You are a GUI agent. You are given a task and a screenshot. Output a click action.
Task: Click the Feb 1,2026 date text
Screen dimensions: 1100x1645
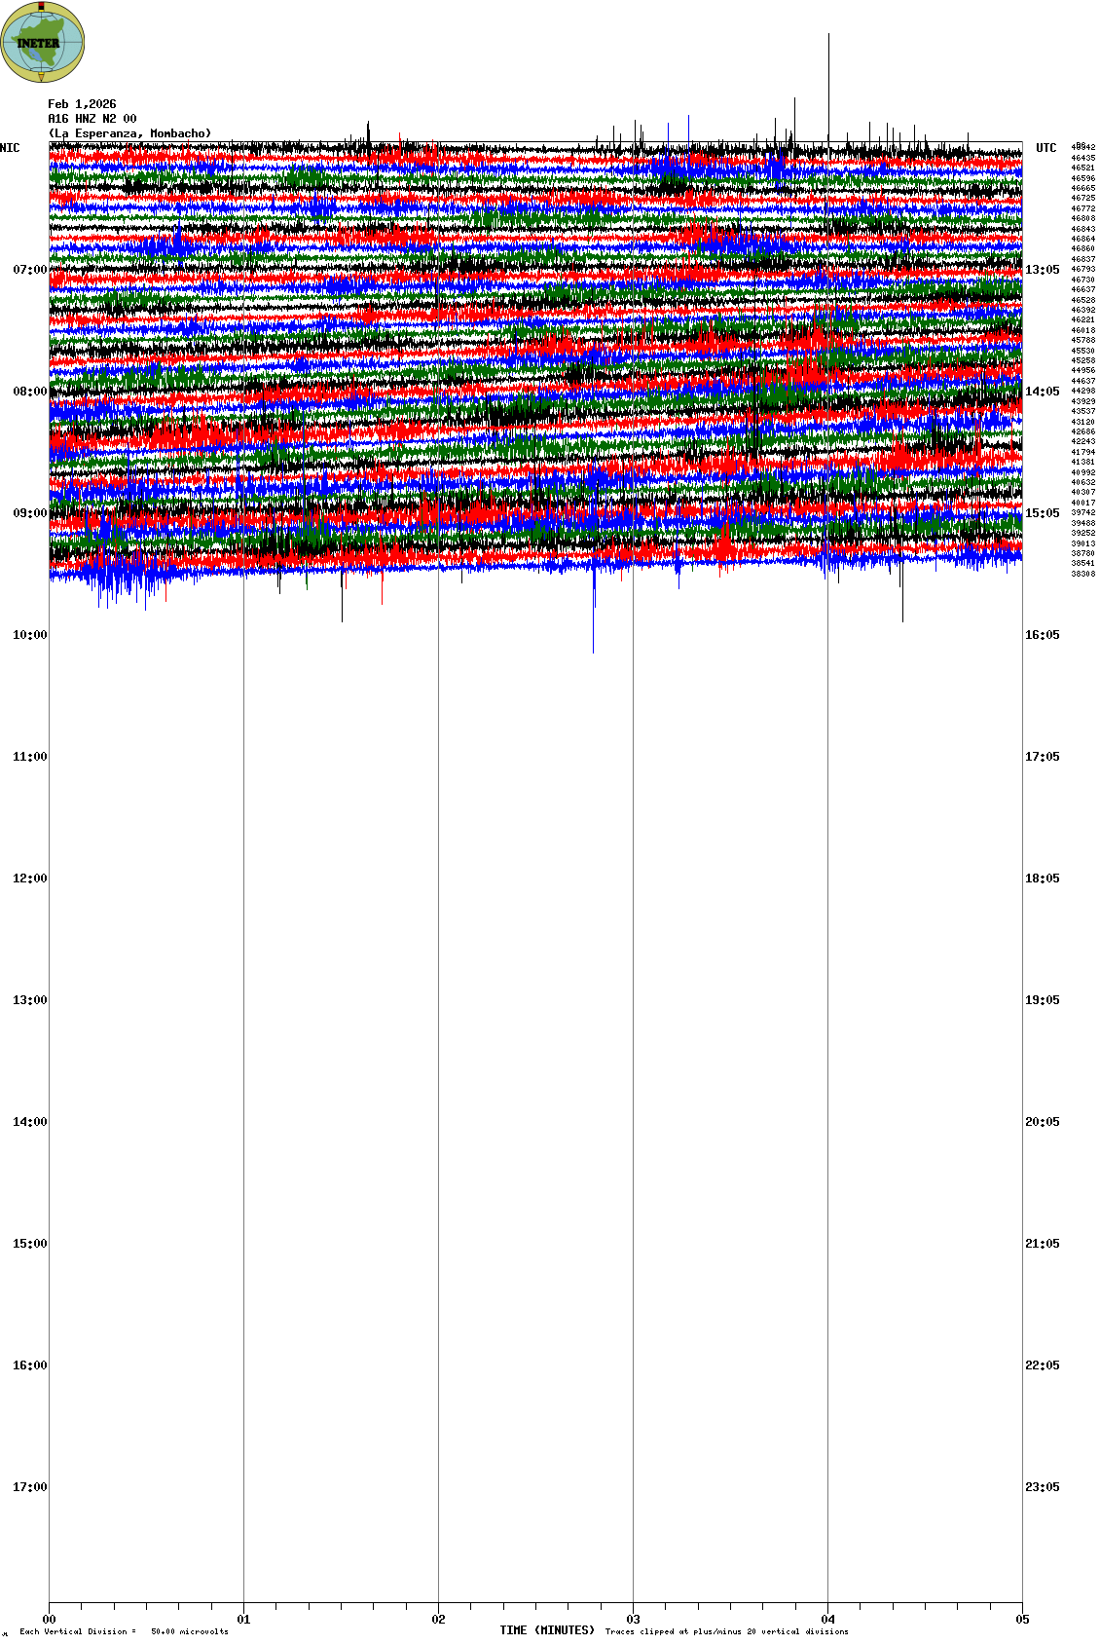click(x=82, y=104)
